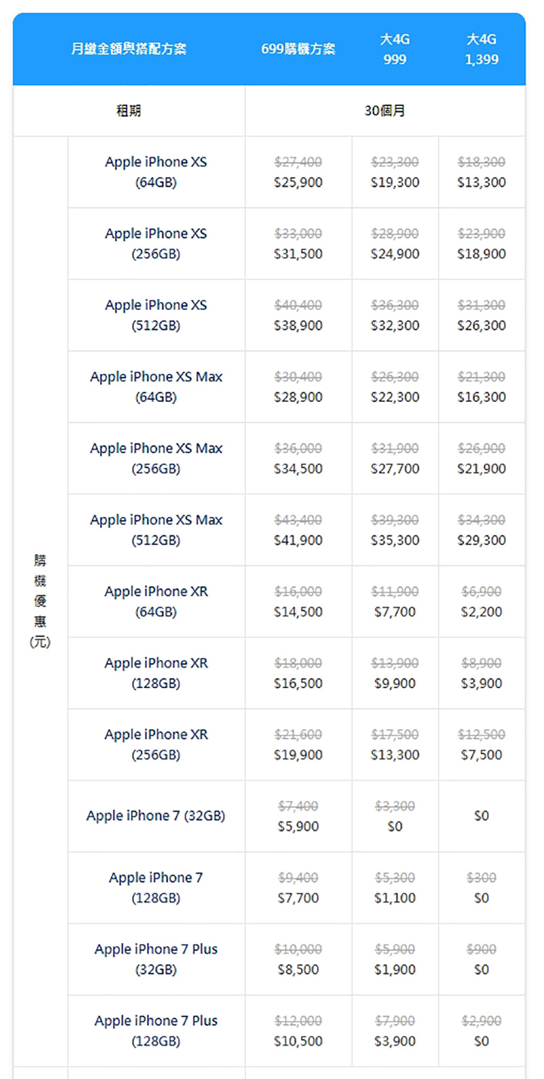544x1079 pixels.
Task: Click the 購機優惠(元) side label
Action: click(40, 601)
